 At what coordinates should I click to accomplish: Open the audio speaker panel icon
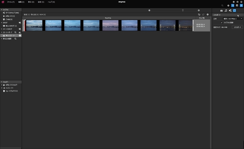230,11
